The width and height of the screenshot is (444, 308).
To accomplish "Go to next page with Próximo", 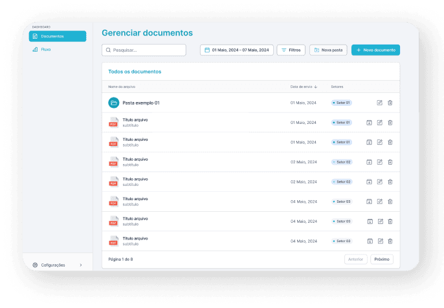I will pyautogui.click(x=382, y=259).
